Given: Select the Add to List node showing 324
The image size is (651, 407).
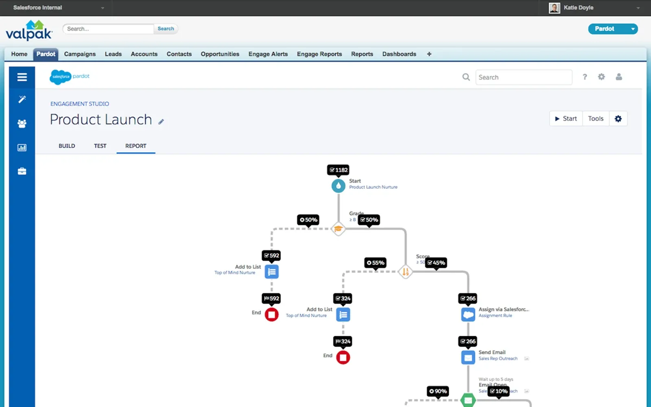Looking at the screenshot, I should pos(343,315).
